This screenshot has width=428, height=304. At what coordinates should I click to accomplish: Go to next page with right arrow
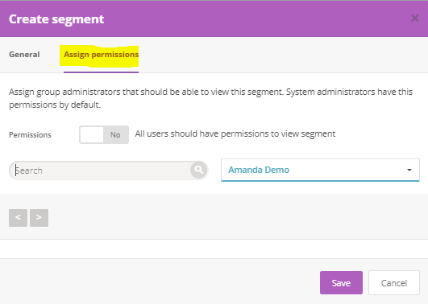click(39, 218)
